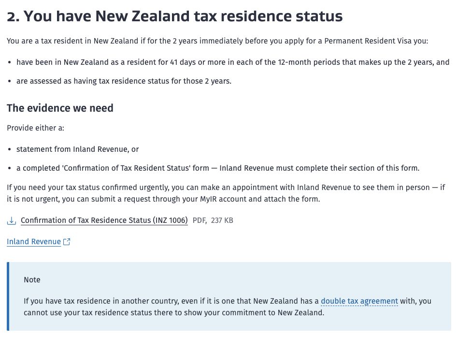Click the 'are assessed as having tax residence' bullet
The width and height of the screenshot is (457, 337).
tap(124, 81)
